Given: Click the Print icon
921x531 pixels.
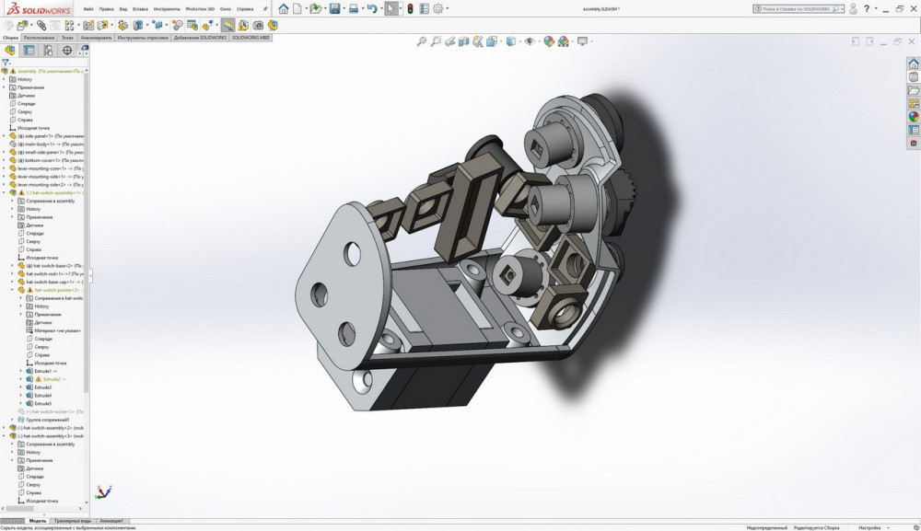Looking at the screenshot, I should (354, 8).
